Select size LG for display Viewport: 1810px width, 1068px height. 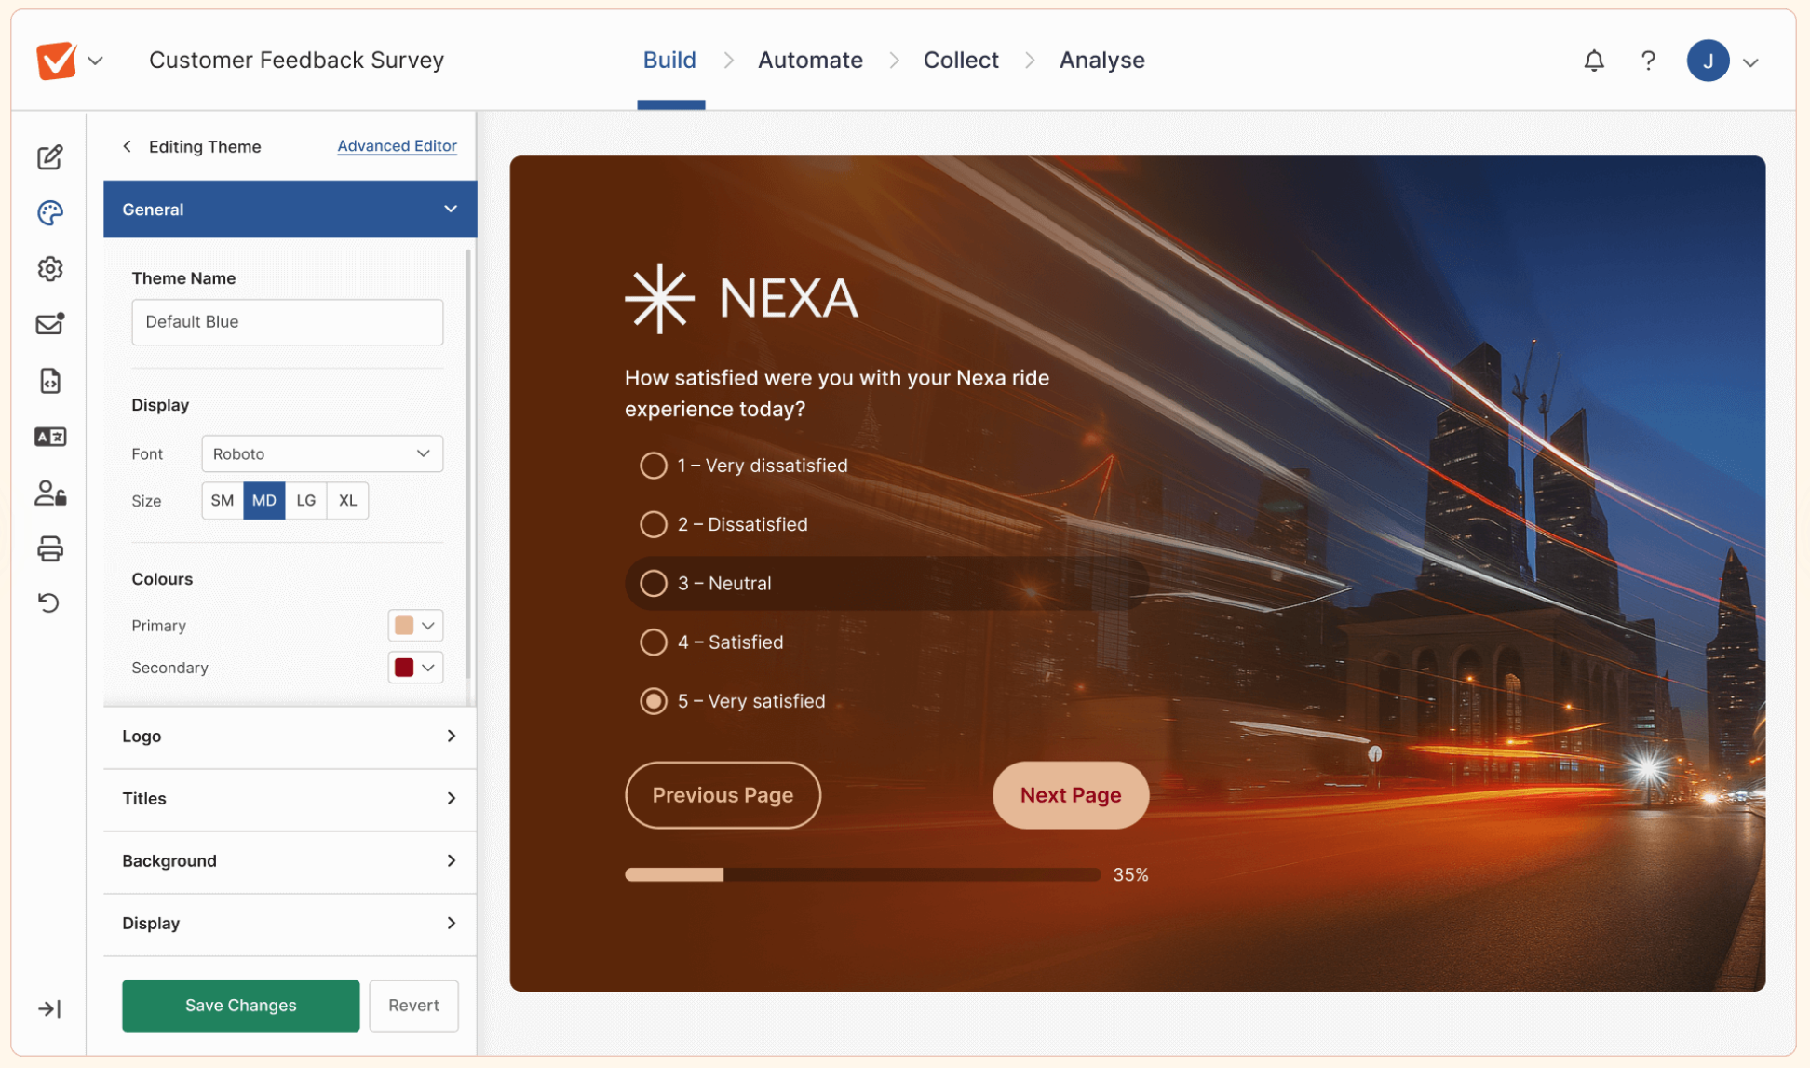[x=305, y=500]
